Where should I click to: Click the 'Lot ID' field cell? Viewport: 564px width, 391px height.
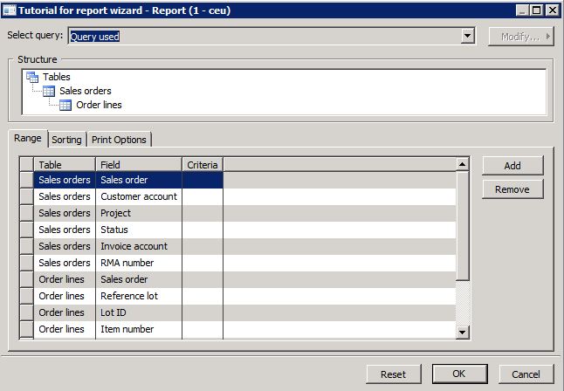point(139,312)
